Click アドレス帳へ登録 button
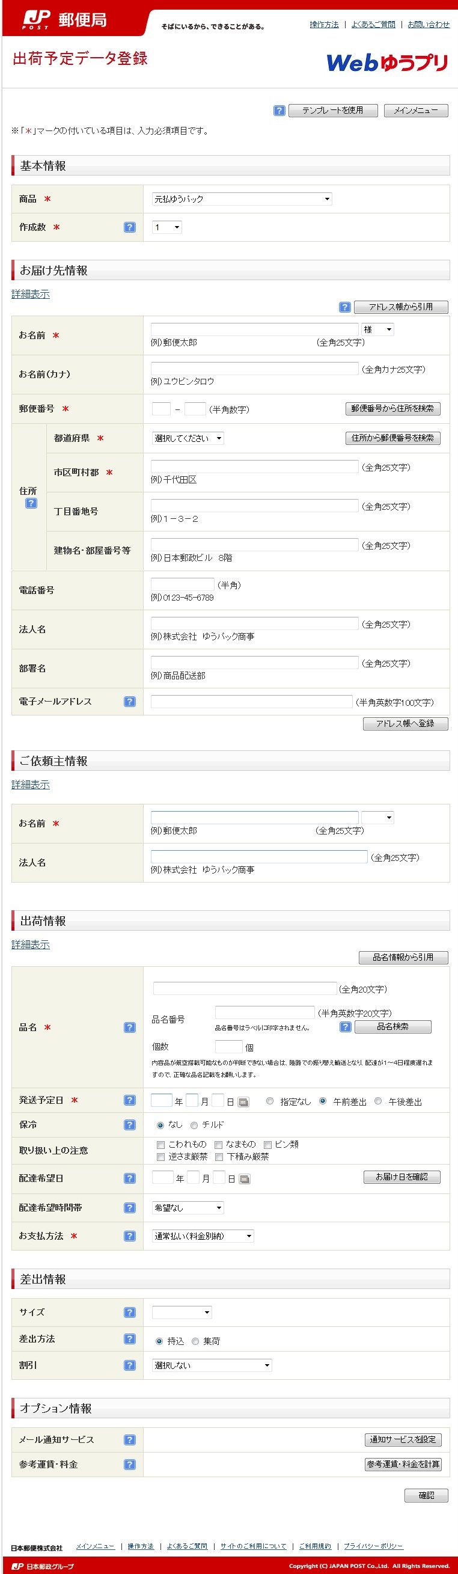 pos(406,724)
